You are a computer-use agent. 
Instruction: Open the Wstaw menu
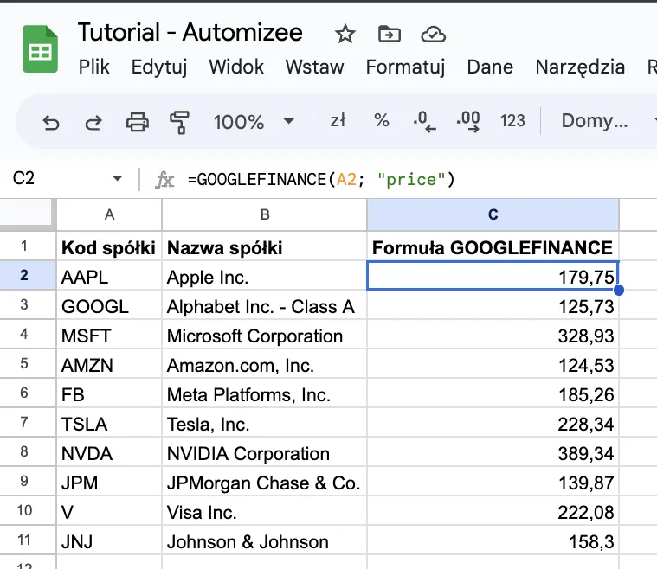(x=315, y=67)
